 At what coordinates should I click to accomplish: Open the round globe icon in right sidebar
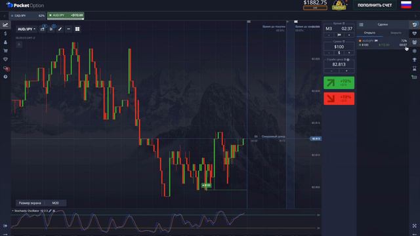tap(414, 51)
